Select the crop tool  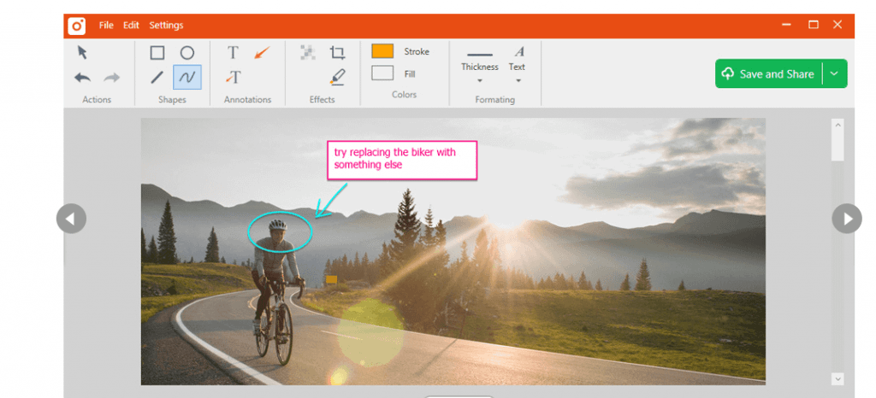(337, 53)
